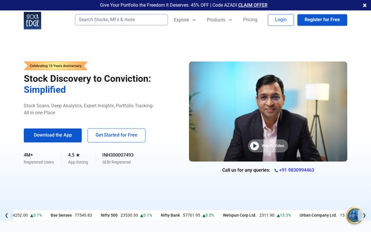
Task: Click the phone icon beside the number
Action: click(276, 171)
